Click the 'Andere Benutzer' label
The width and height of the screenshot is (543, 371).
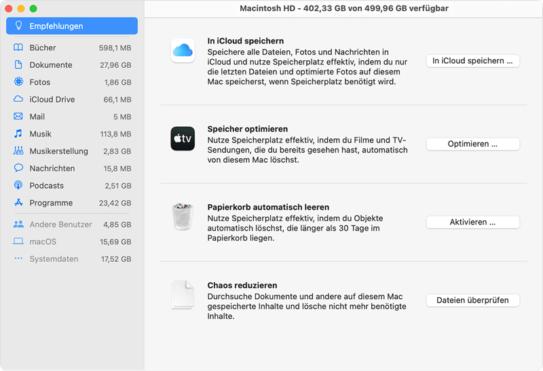[60, 224]
